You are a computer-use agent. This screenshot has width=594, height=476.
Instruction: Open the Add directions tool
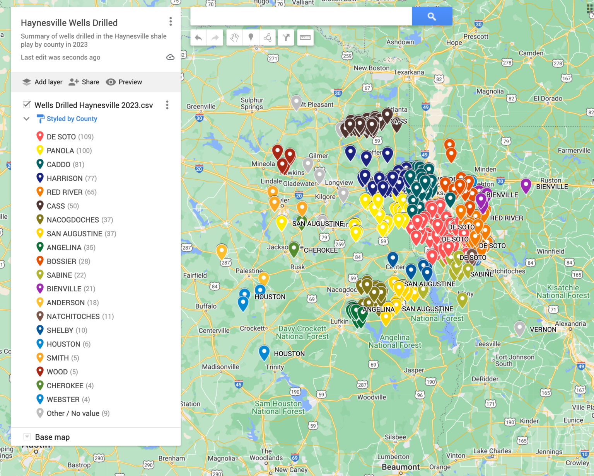286,37
